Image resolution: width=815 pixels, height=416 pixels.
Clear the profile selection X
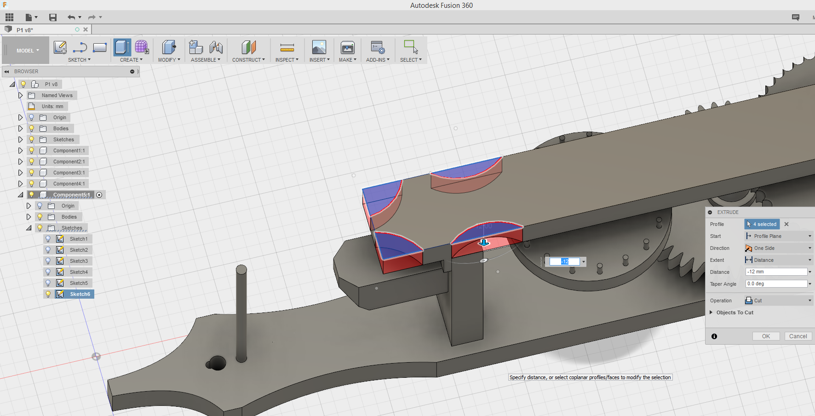click(786, 224)
